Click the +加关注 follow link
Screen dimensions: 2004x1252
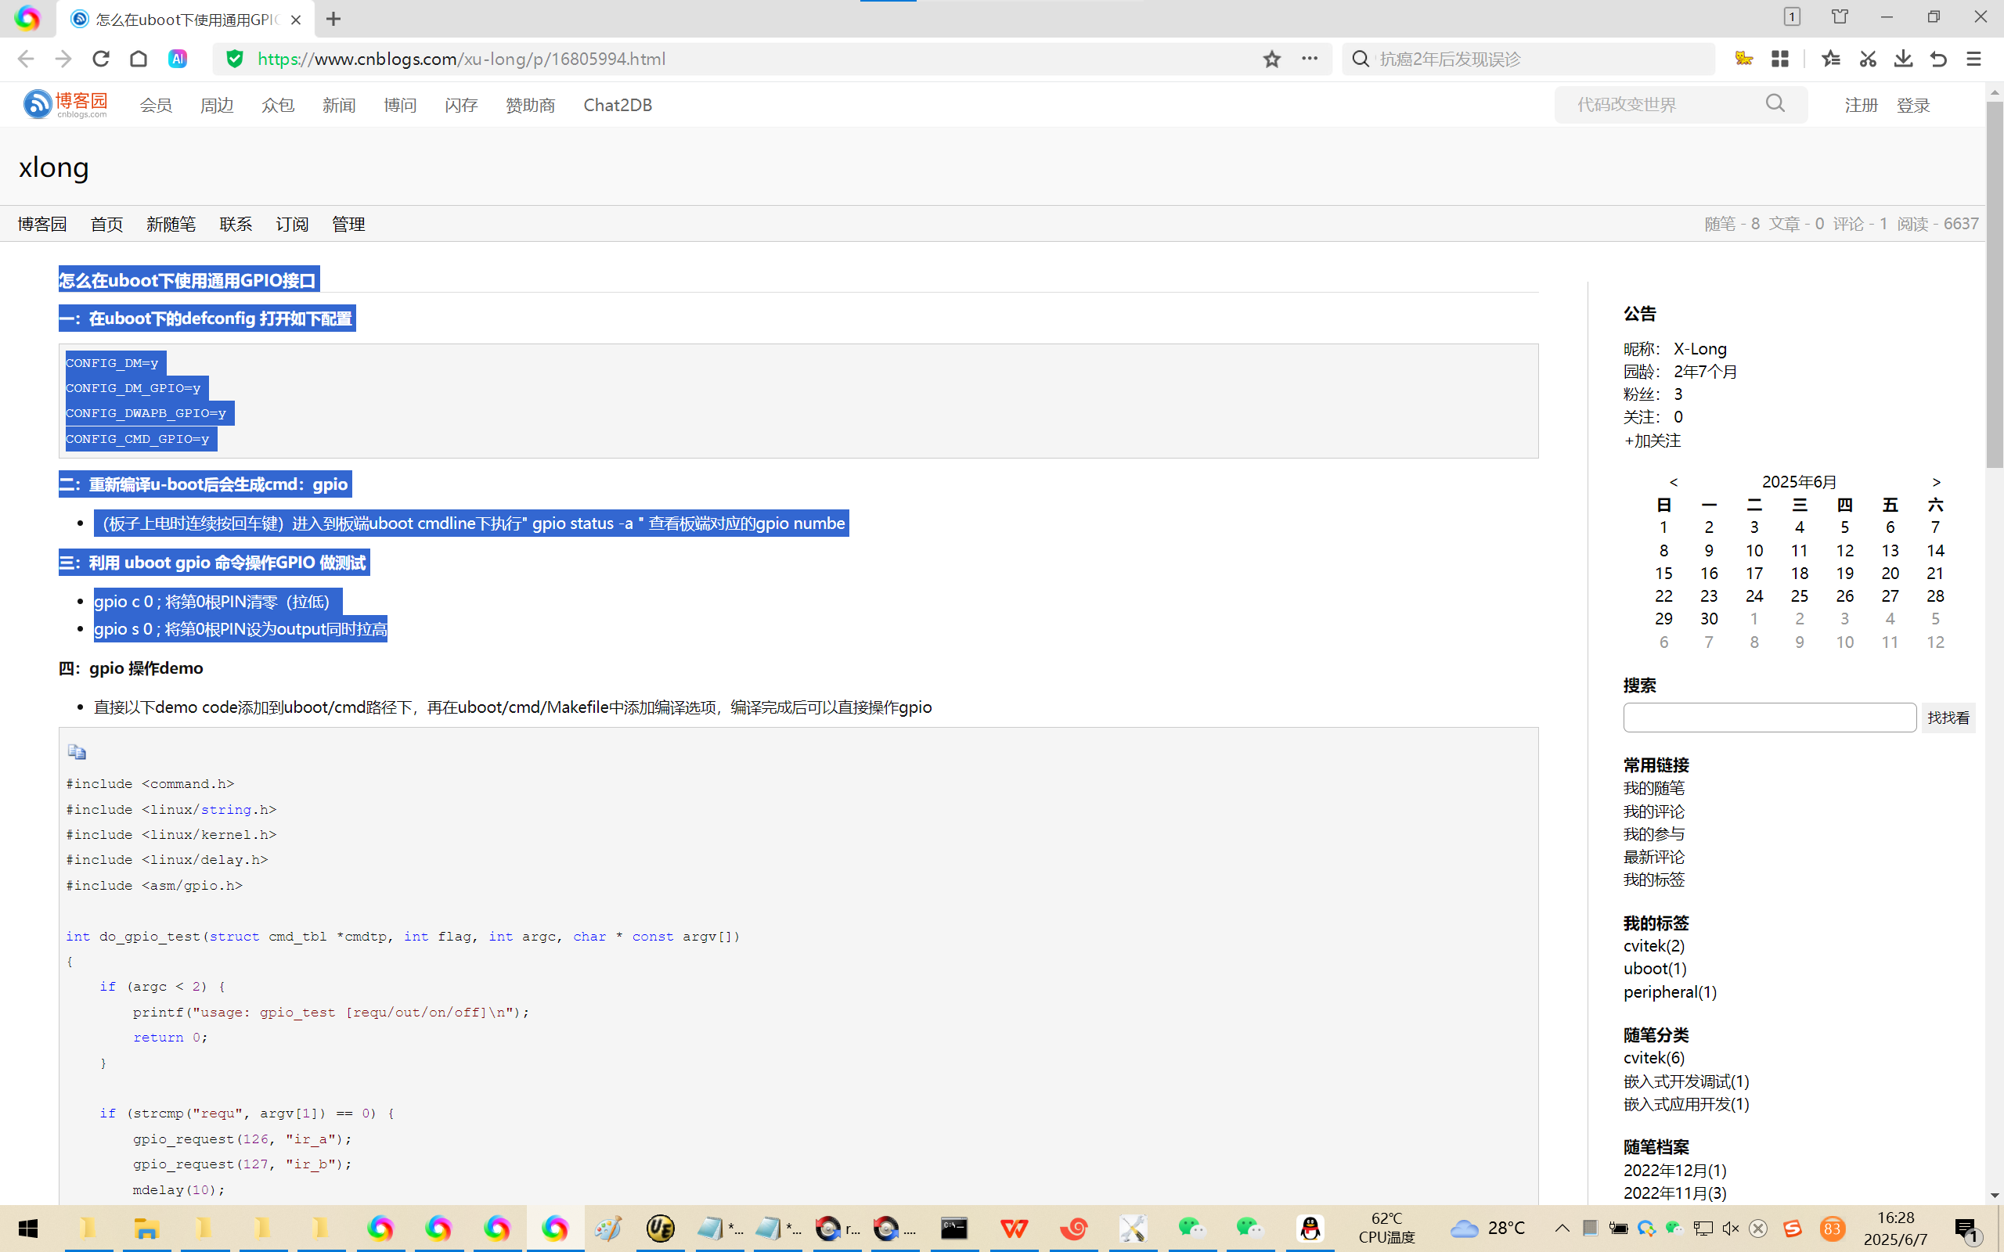[x=1652, y=441]
